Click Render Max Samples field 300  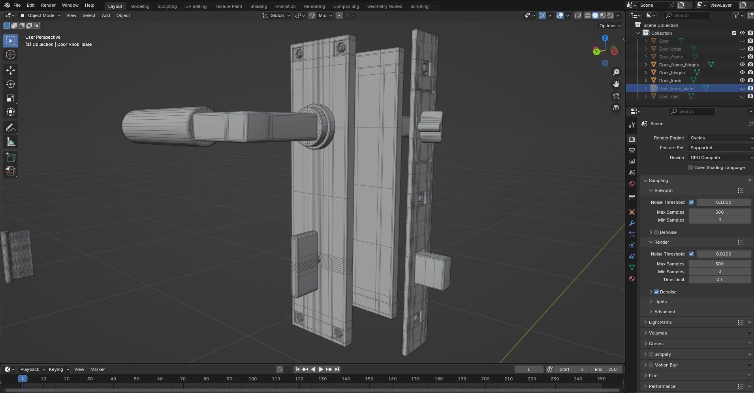click(720, 264)
